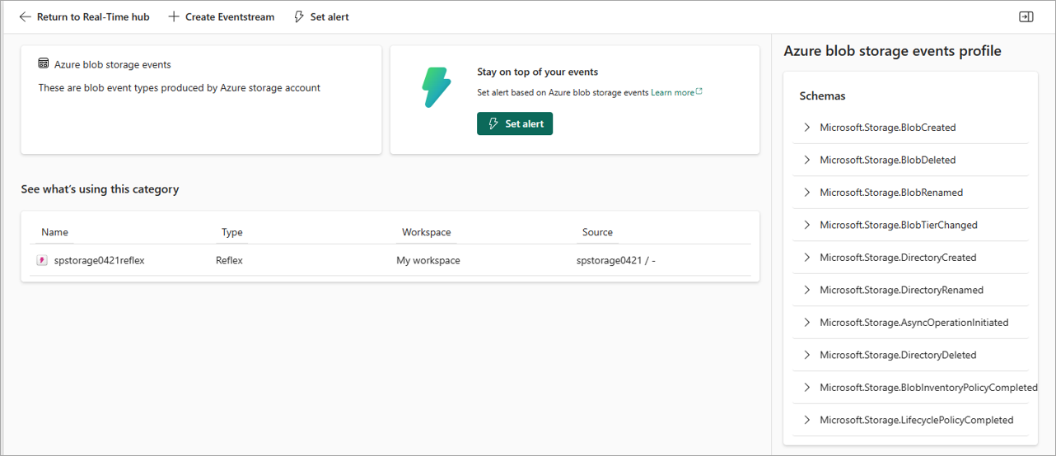This screenshot has height=456, width=1056.
Task: Click the back arrow to Real-Time hub
Action: (x=25, y=16)
